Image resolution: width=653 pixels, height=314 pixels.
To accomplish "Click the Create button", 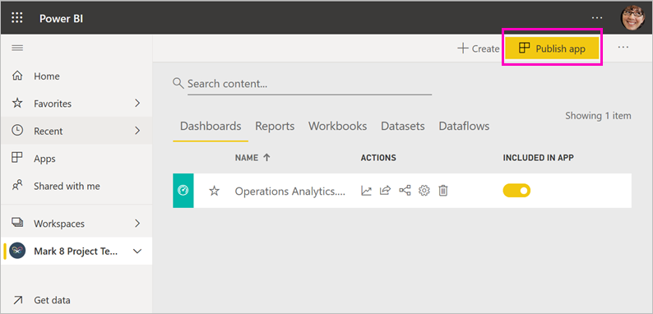I will 478,48.
